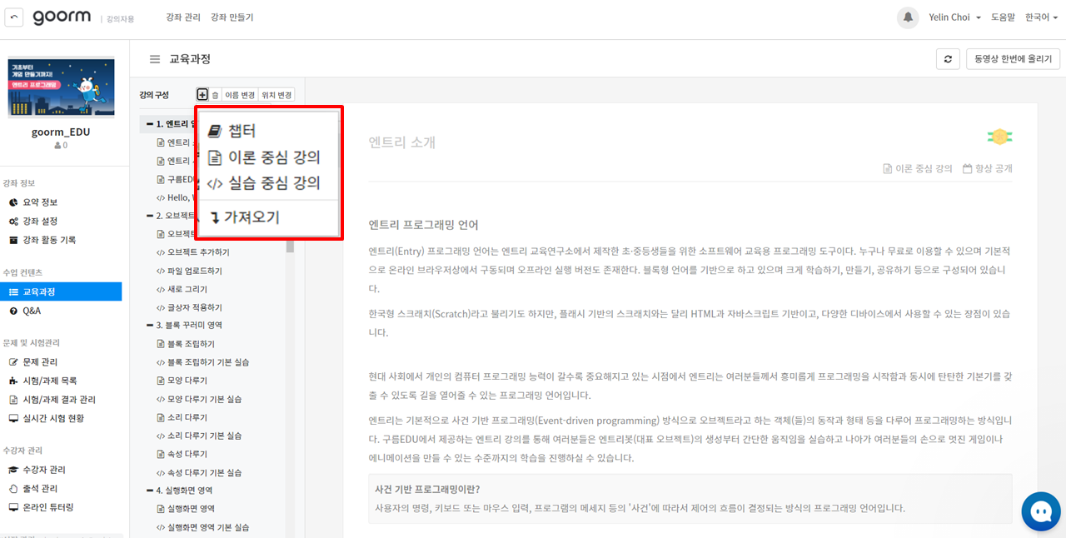Click the monitor icon beside 온라인 튜터링
This screenshot has height=538, width=1066.
click(x=13, y=507)
